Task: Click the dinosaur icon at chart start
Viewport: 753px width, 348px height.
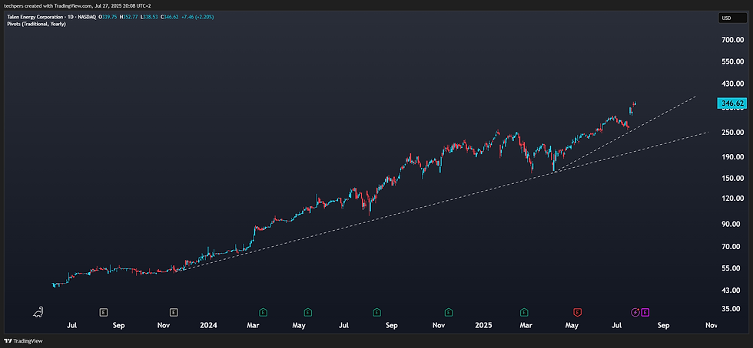Action: coord(38,313)
